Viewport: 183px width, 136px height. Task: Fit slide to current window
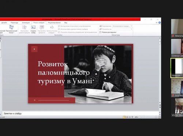click(159, 117)
